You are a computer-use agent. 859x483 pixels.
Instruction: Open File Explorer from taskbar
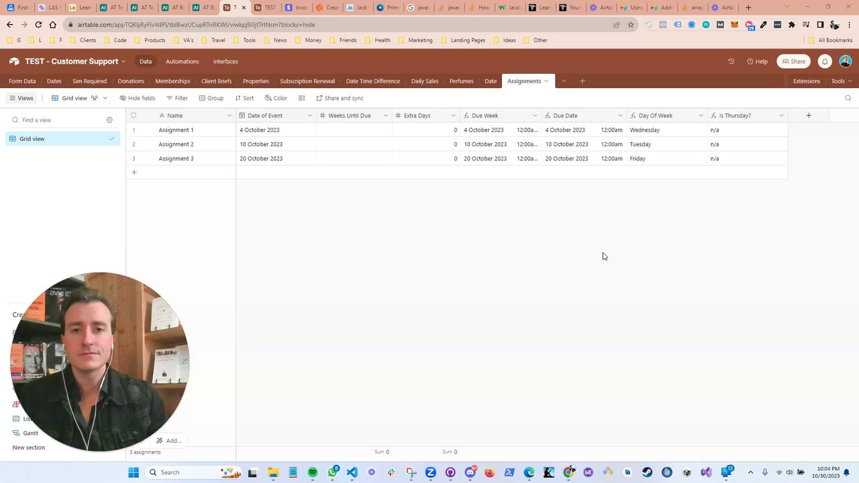(x=272, y=472)
